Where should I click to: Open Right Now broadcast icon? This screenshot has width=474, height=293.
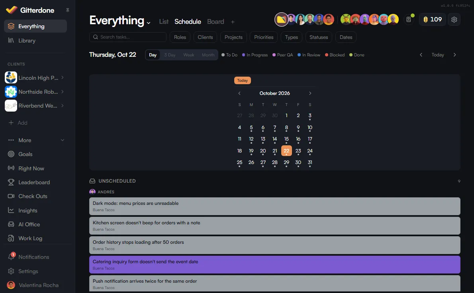[x=11, y=168]
